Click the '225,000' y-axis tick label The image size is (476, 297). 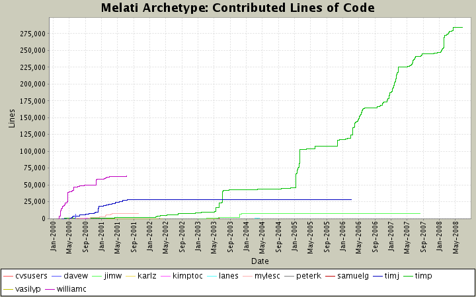[x=34, y=67]
